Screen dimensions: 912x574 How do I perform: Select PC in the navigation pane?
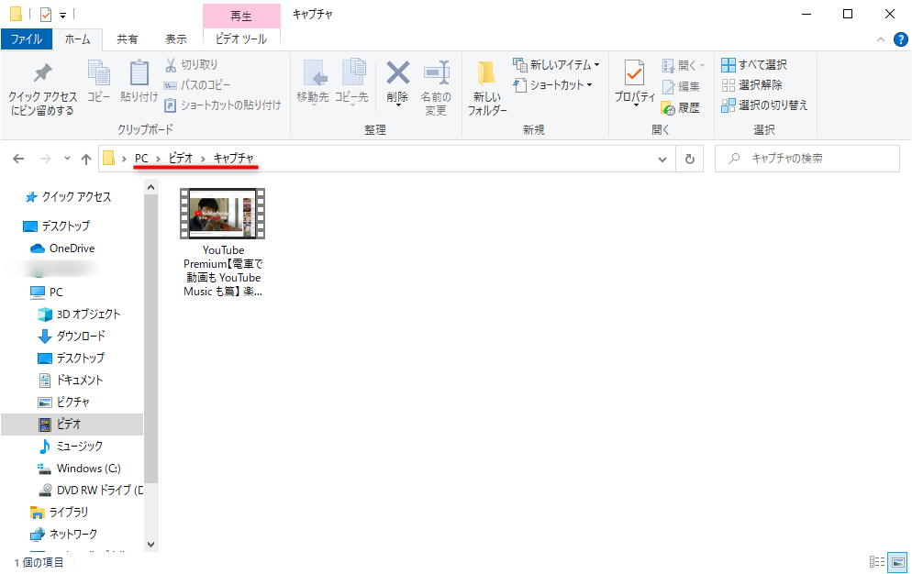tap(47, 292)
